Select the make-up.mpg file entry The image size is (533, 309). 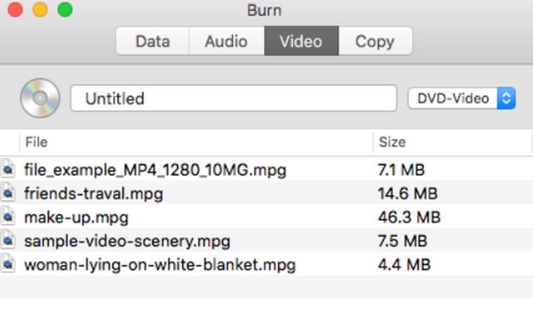[x=76, y=217]
